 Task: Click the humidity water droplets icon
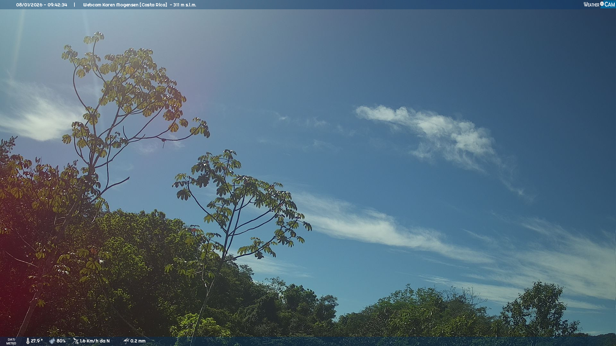[52, 341]
